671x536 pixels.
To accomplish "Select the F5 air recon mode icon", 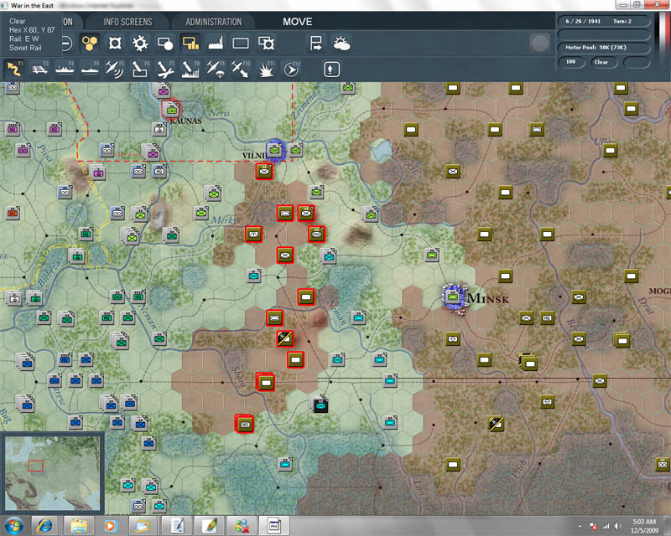I will click(x=115, y=69).
